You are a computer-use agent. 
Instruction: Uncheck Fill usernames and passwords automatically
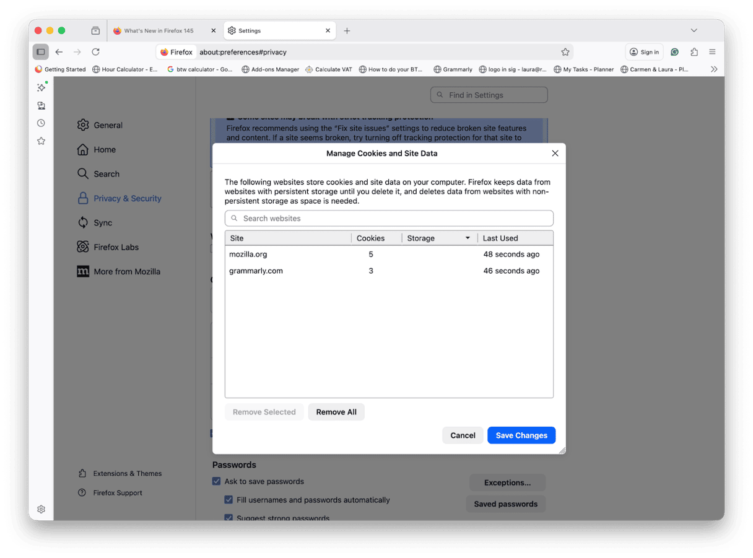229,500
